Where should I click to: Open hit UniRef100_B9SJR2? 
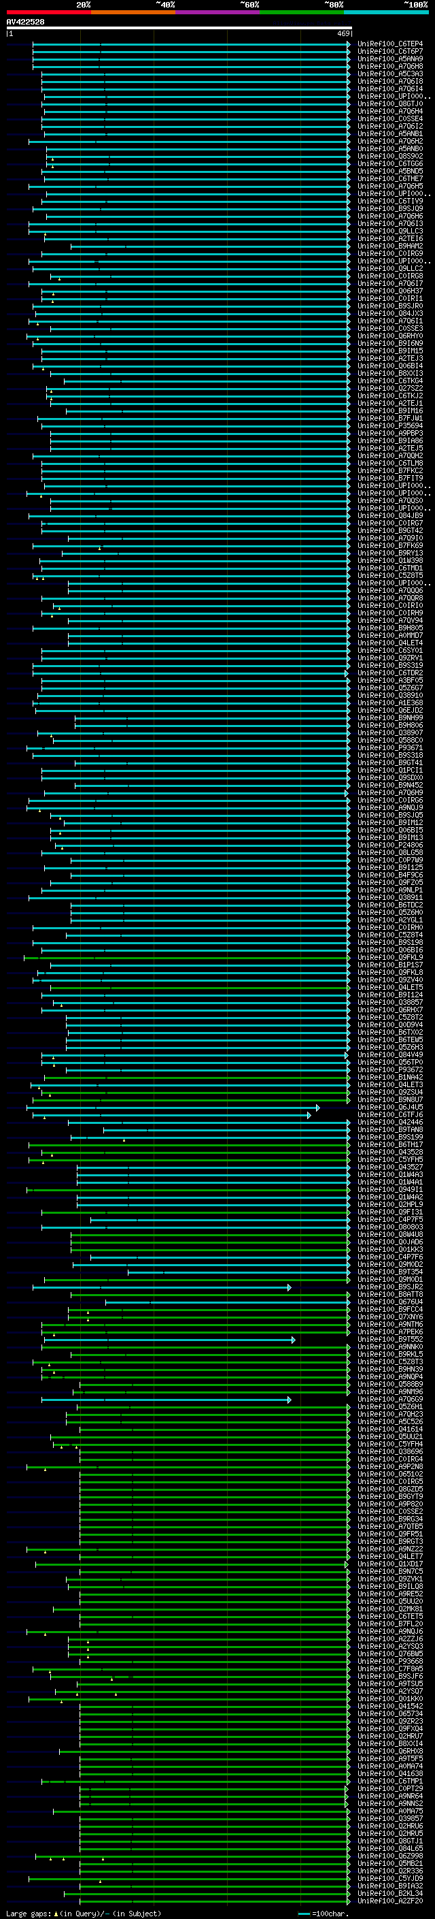[x=390, y=1287]
